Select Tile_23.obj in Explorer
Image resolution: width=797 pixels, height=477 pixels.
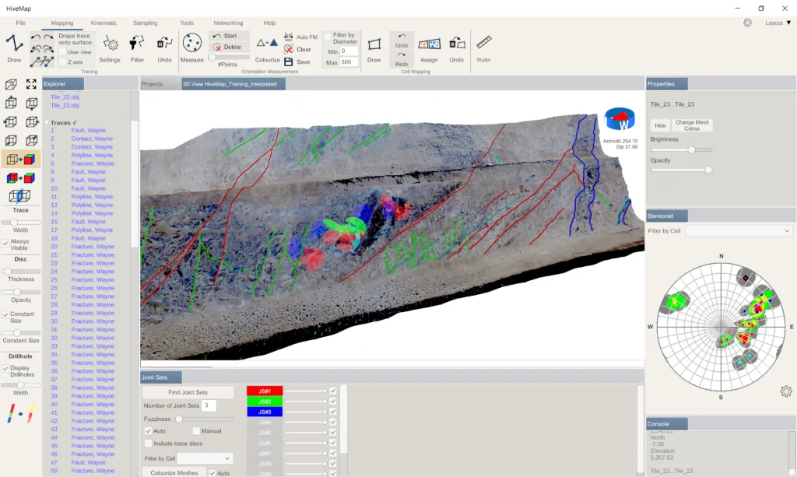tap(65, 106)
